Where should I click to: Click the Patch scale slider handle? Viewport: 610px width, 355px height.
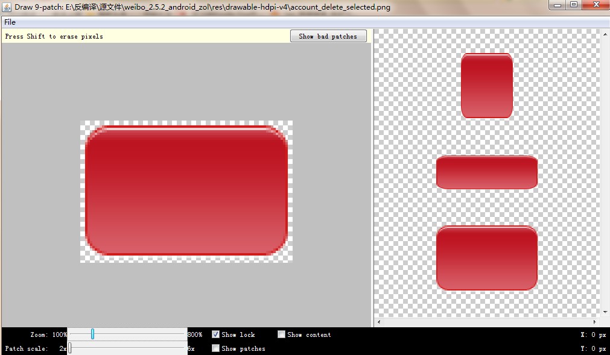pyautogui.click(x=69, y=348)
